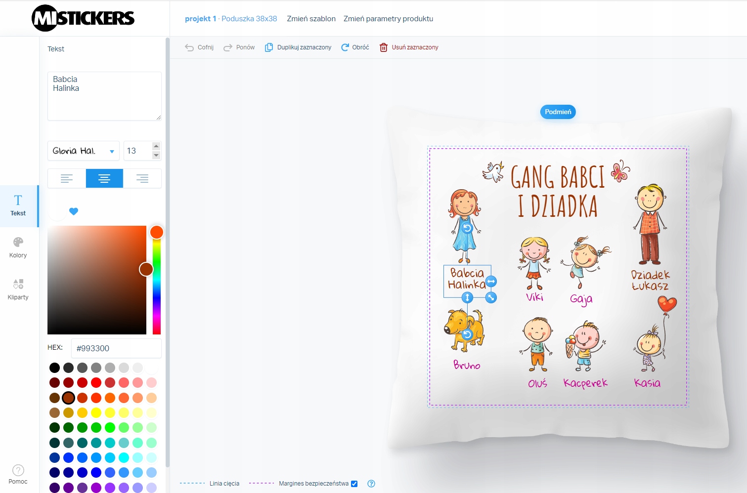Pick the pure red color swatch
The width and height of the screenshot is (747, 493).
pyautogui.click(x=96, y=382)
